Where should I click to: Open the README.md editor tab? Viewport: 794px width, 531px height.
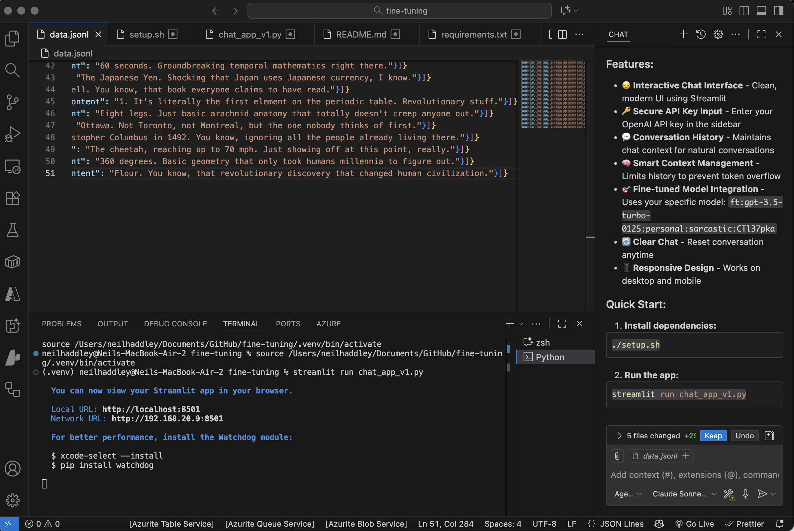click(x=360, y=34)
